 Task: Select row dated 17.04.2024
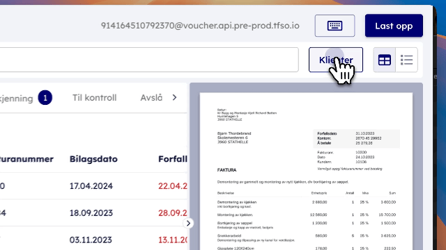(93, 186)
